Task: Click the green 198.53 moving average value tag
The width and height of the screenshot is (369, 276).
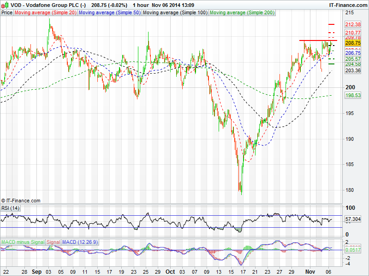Action: coord(352,95)
